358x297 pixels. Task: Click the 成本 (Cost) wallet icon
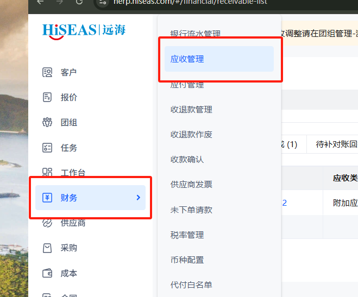tap(47, 273)
